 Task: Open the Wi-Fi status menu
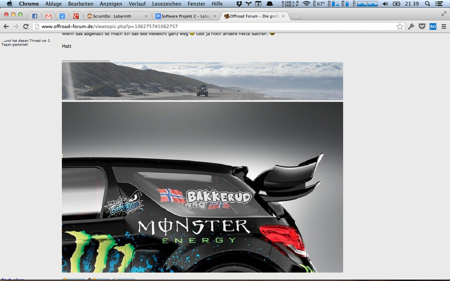click(x=306, y=4)
